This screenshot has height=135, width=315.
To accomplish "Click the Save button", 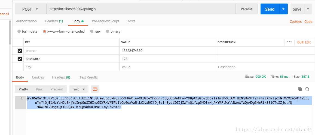I will [297, 9].
